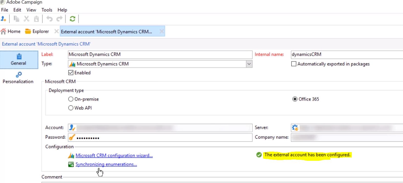Select the On-premise deployment option
The width and height of the screenshot is (403, 183).
[71, 99]
